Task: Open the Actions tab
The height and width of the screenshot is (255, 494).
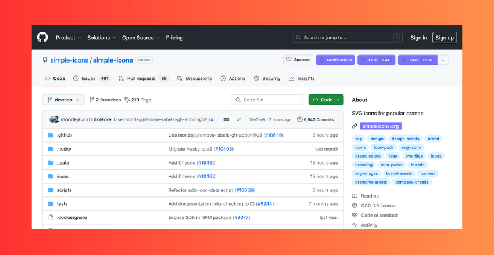Action: 233,78
